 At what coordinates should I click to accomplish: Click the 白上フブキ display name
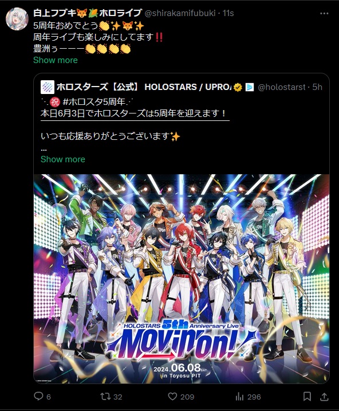[x=54, y=13]
